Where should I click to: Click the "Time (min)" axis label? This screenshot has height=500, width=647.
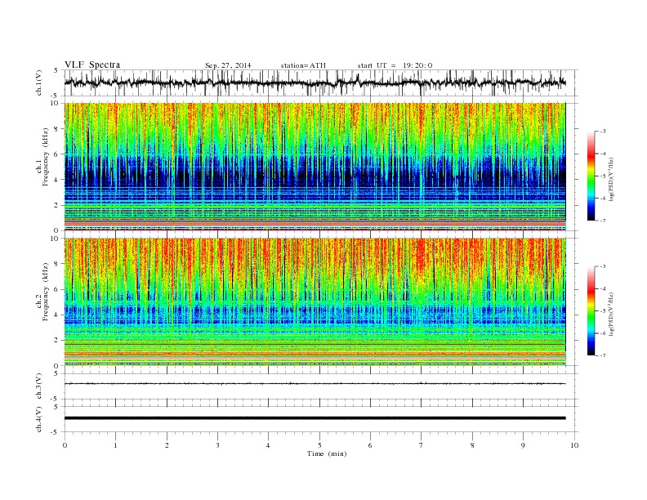click(x=327, y=453)
